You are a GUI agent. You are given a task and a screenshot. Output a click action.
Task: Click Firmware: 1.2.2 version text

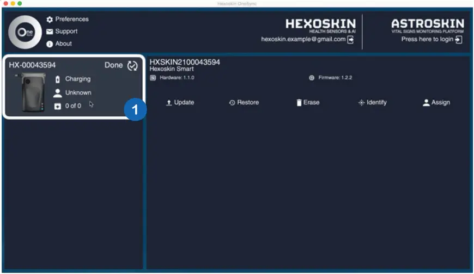(335, 78)
